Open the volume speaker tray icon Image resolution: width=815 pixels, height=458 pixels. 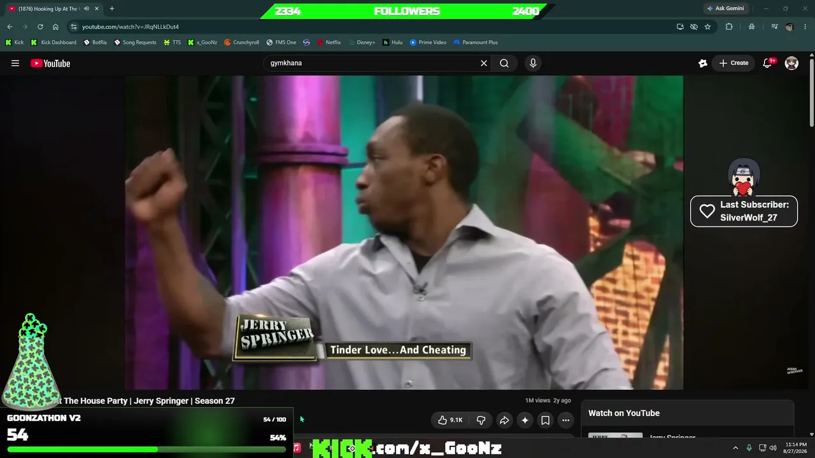pos(773,448)
